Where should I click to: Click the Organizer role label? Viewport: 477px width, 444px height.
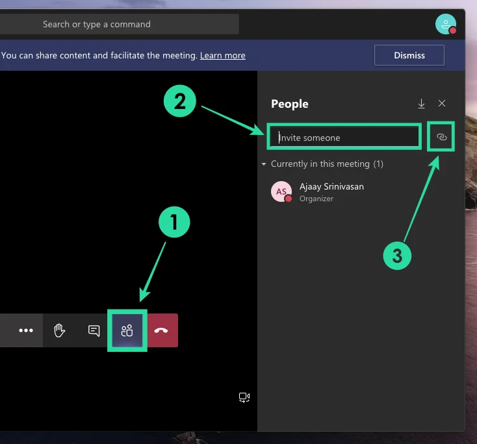[x=316, y=199]
